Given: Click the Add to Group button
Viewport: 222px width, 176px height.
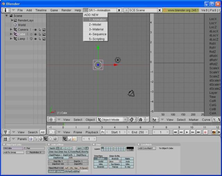Looking at the screenshot, I should tap(14, 152).
